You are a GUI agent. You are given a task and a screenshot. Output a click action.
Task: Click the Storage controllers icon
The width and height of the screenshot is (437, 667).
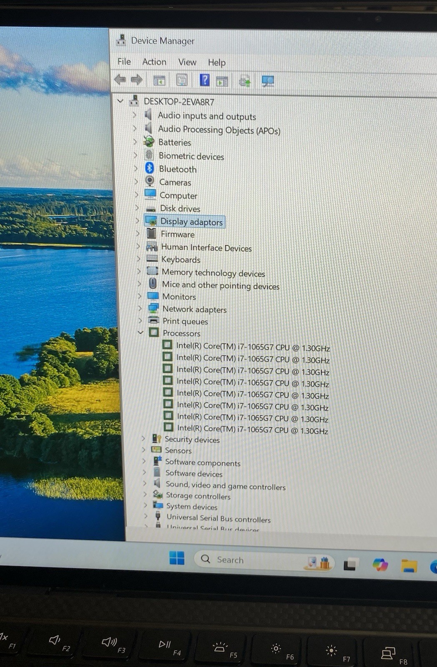click(158, 494)
